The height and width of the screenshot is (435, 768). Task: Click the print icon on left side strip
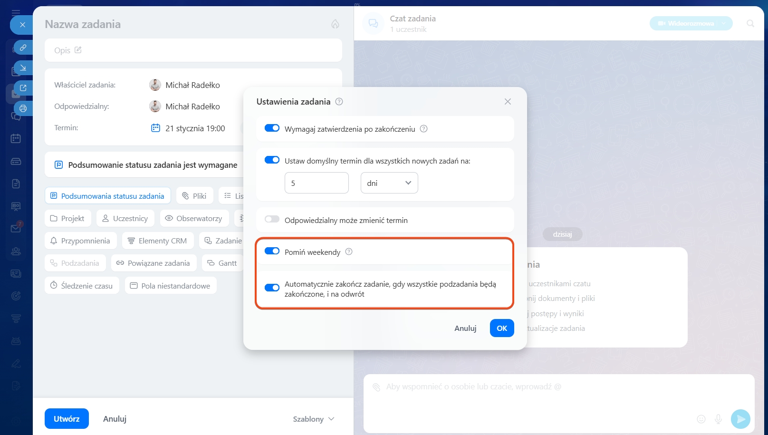[23, 108]
